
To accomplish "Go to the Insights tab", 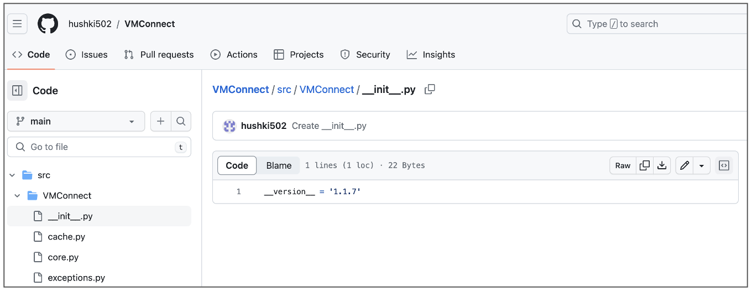I will 431,54.
